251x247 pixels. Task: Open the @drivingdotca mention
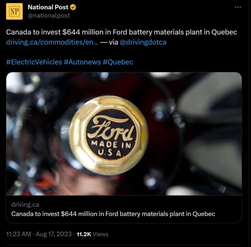143,42
